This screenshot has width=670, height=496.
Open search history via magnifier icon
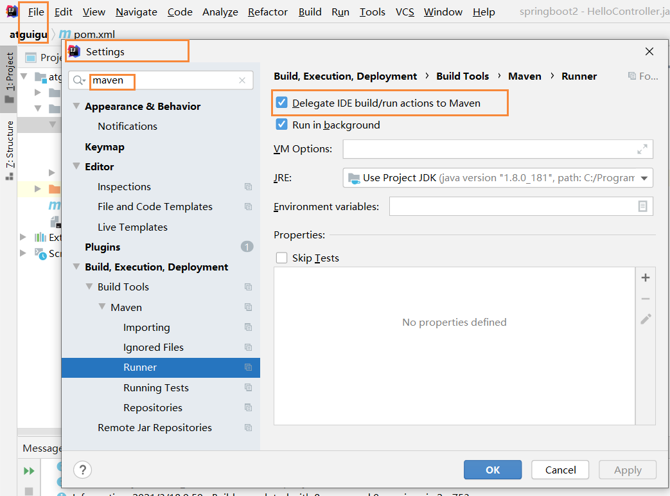(x=79, y=80)
